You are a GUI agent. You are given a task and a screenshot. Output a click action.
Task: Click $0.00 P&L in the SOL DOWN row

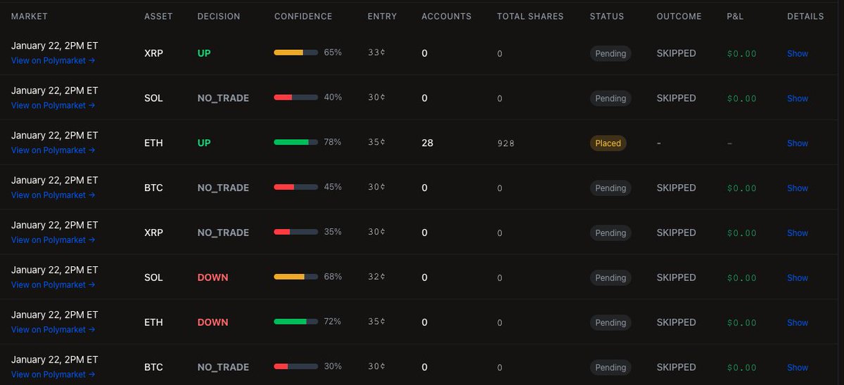(x=741, y=278)
